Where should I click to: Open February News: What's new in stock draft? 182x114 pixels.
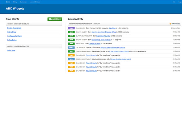pos(112,47)
